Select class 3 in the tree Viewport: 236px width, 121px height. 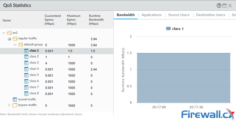[x=34, y=63]
